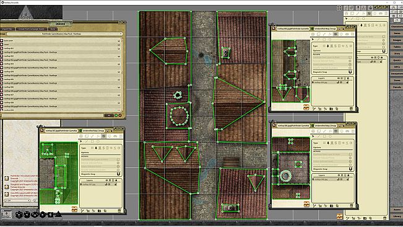403x227 pixels.
Task: Select circle draw tool in rooftop 006 window
Action: tap(330, 136)
